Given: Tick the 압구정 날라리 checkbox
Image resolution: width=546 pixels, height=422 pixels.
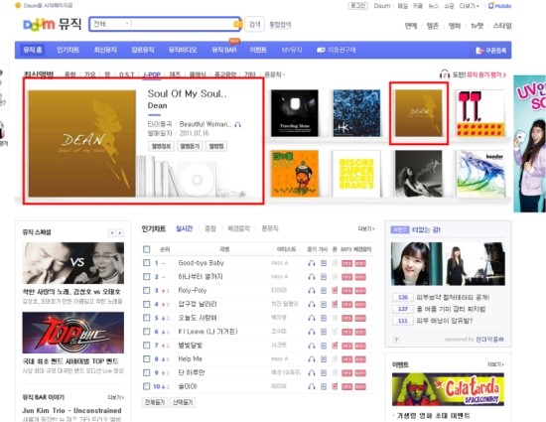Looking at the screenshot, I should click(x=147, y=304).
